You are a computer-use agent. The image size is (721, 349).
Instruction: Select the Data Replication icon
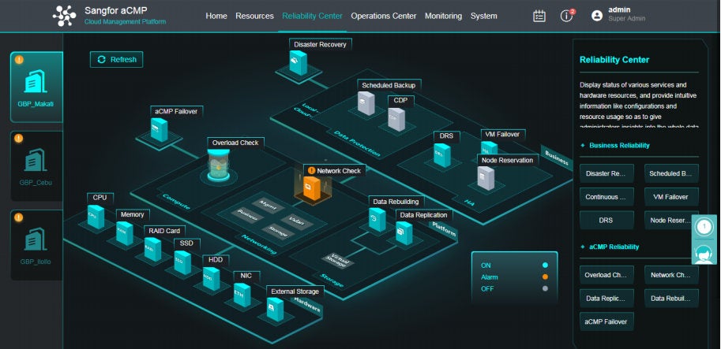[404, 233]
